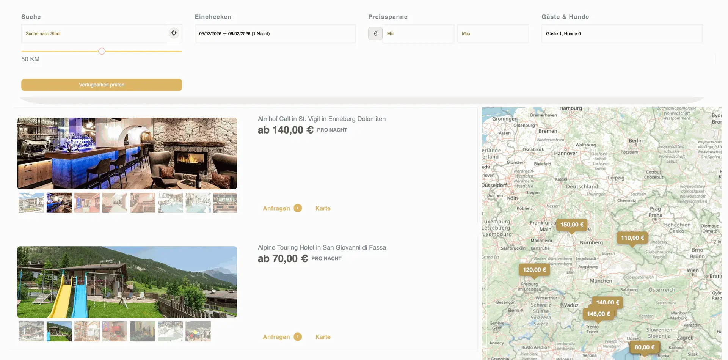Viewport: 728px width, 360px height.
Task: Click the Max price input field
Action: [493, 34]
